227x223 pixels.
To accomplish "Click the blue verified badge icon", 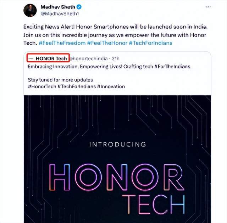I will coord(79,7).
